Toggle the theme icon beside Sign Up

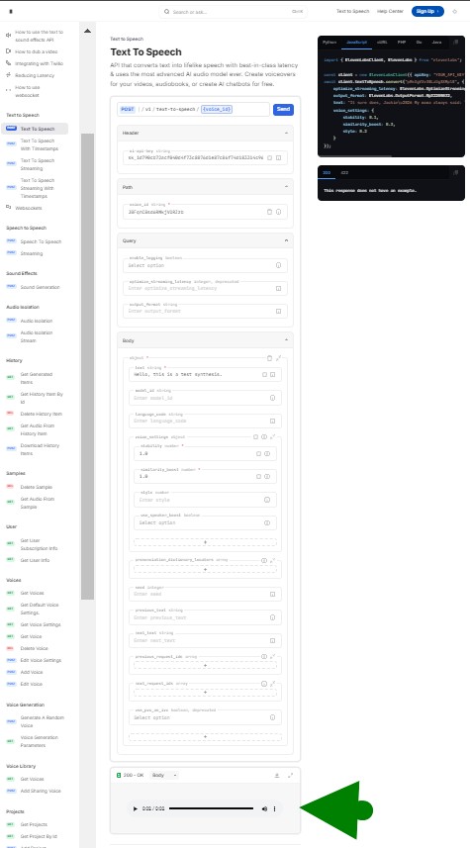coord(454,11)
